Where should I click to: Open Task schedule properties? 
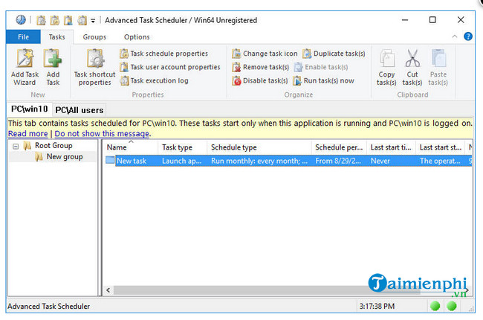(x=164, y=54)
